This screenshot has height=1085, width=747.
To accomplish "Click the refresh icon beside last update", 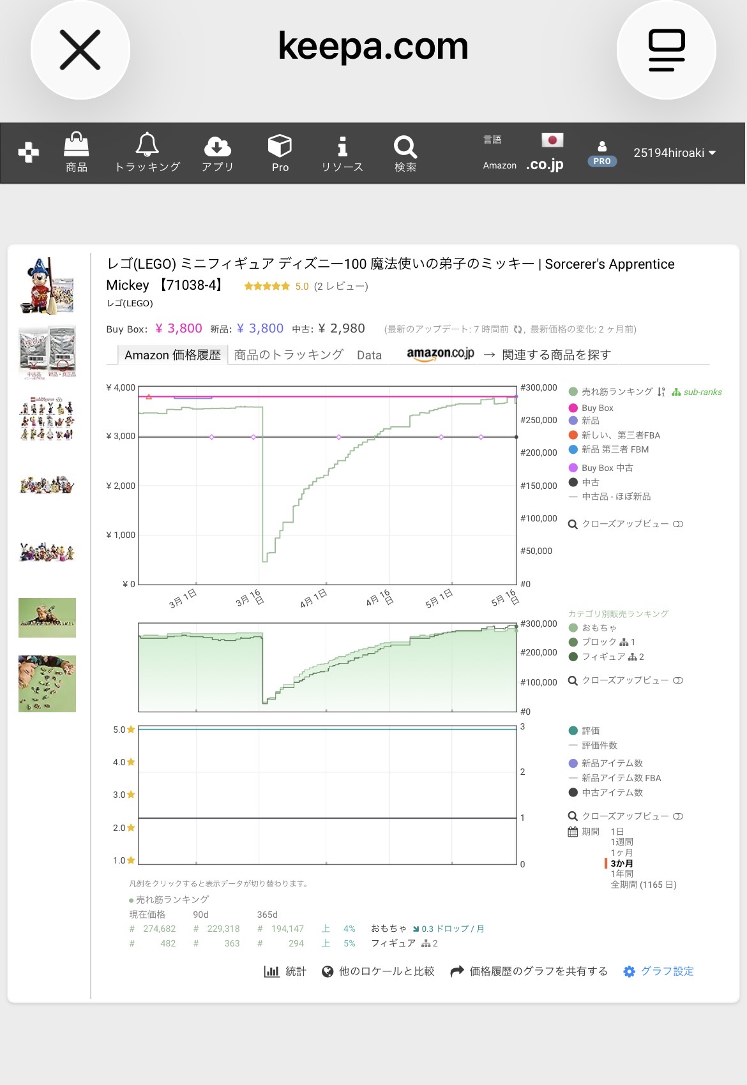I will (518, 329).
